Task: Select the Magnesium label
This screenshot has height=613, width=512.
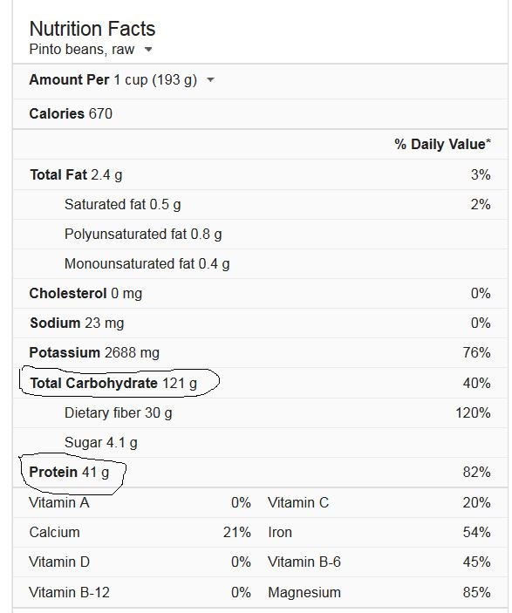Action: (x=304, y=592)
